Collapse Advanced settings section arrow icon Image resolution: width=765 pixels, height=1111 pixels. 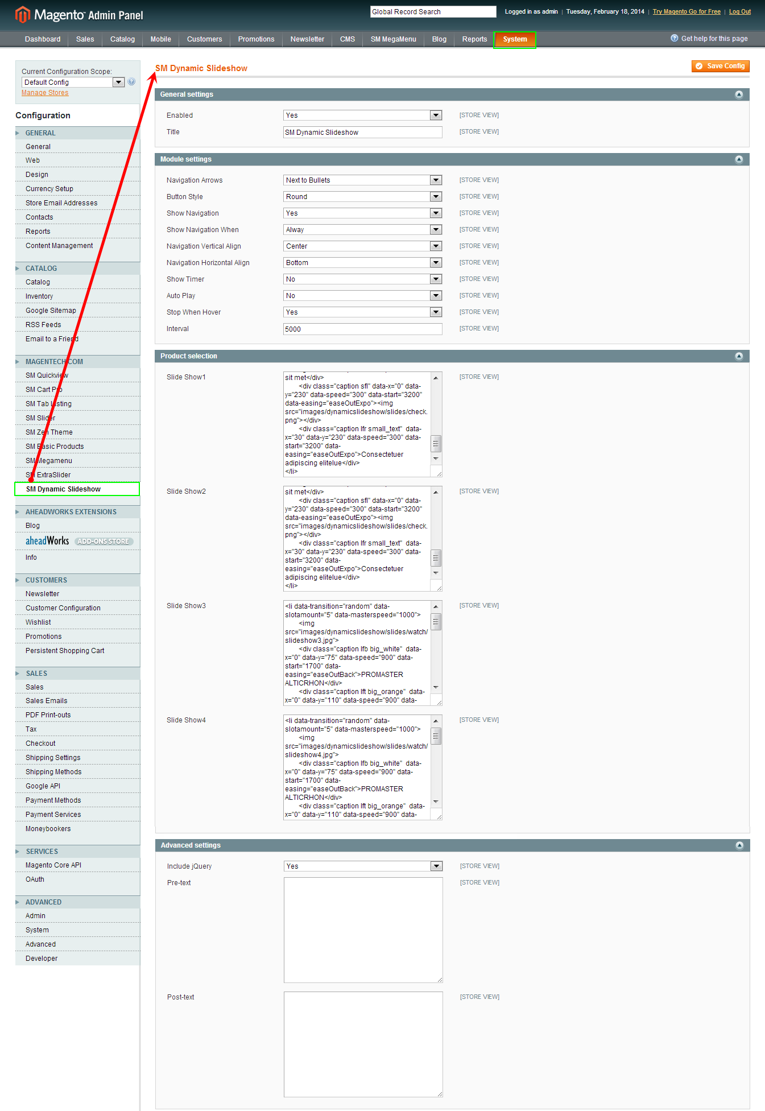pos(739,845)
